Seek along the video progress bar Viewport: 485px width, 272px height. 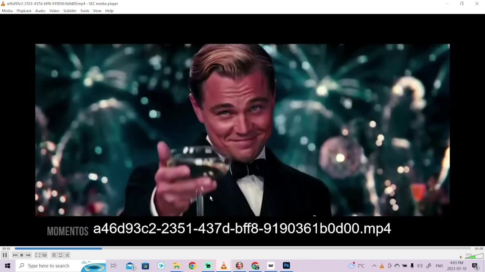tap(242, 249)
